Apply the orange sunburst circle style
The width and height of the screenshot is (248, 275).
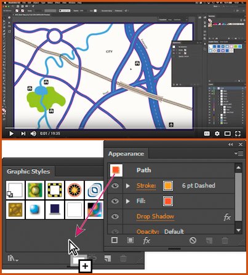tap(74, 190)
